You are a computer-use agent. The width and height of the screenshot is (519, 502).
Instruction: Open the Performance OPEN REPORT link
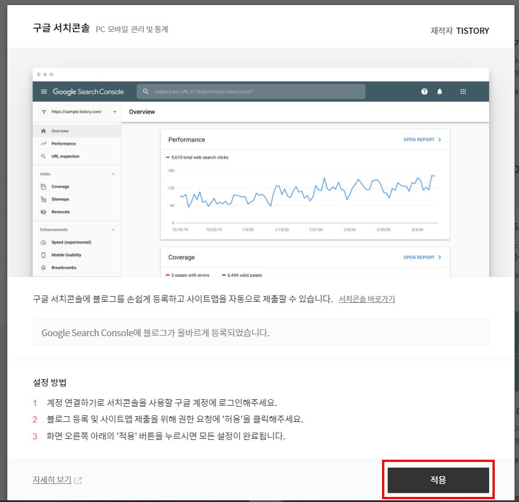pos(422,139)
